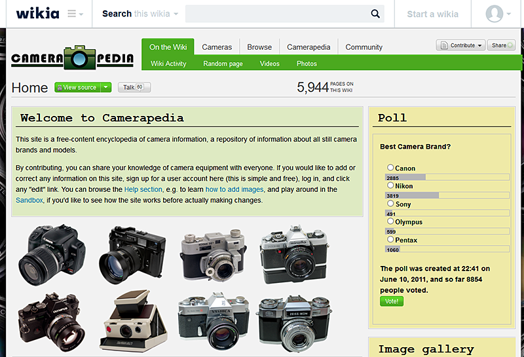The height and width of the screenshot is (357, 524).
Task: Click the Pentax 1060 votes bar
Action: [447, 249]
